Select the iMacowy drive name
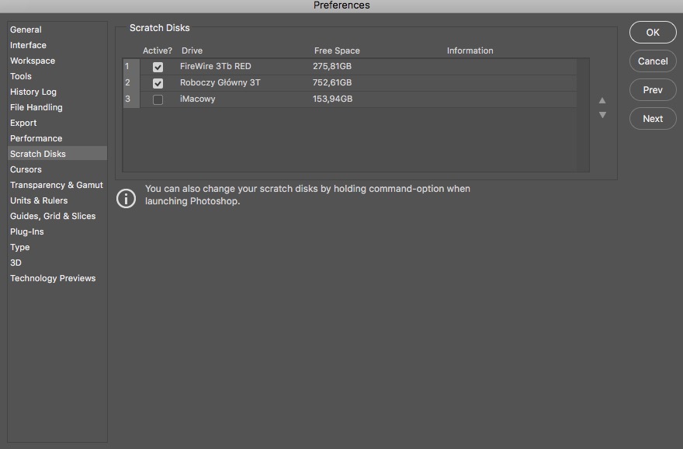 198,99
